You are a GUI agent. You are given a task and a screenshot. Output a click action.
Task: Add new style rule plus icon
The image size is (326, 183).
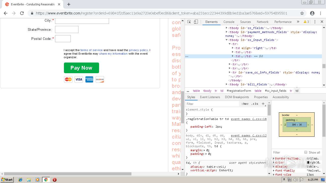[x=263, y=104]
